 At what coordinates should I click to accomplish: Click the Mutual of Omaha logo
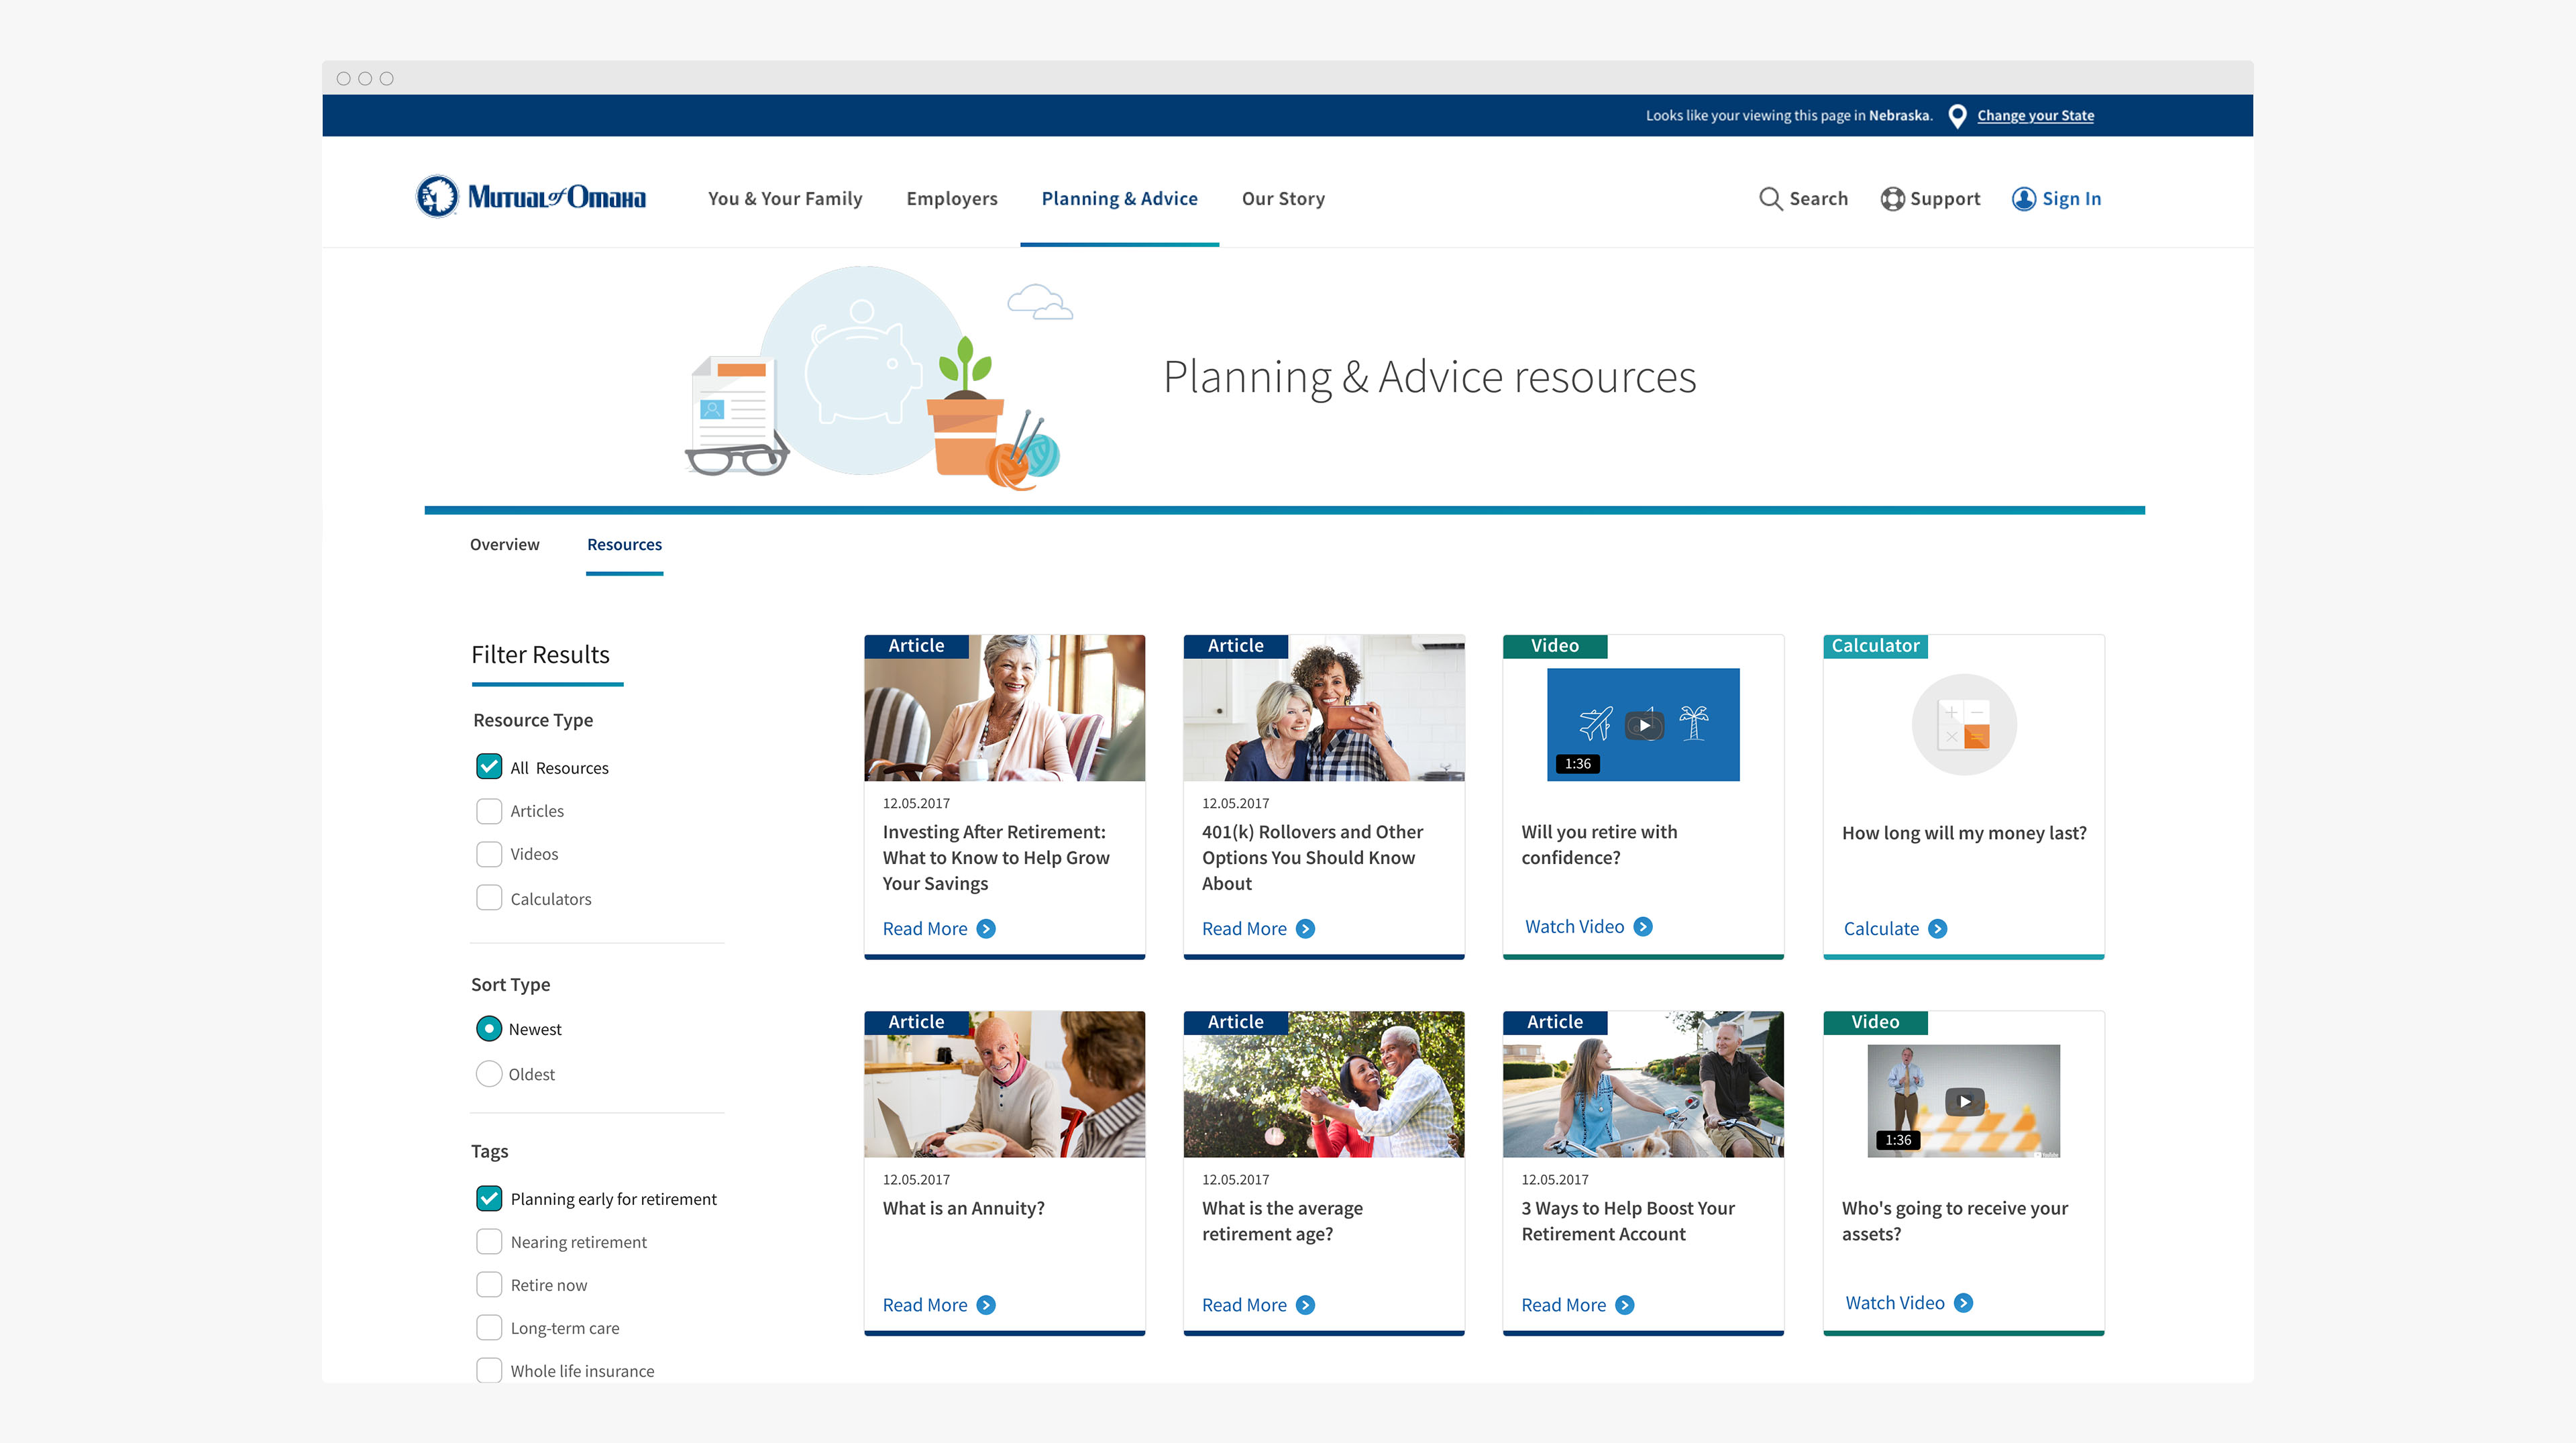tap(530, 197)
